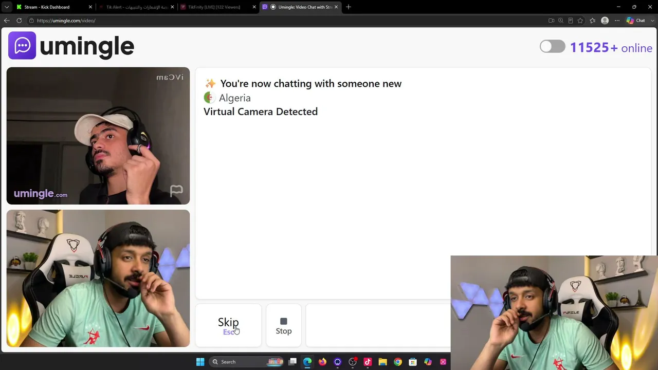Close the Kick Dashboard tab
Image resolution: width=658 pixels, height=370 pixels.
pyautogui.click(x=90, y=7)
